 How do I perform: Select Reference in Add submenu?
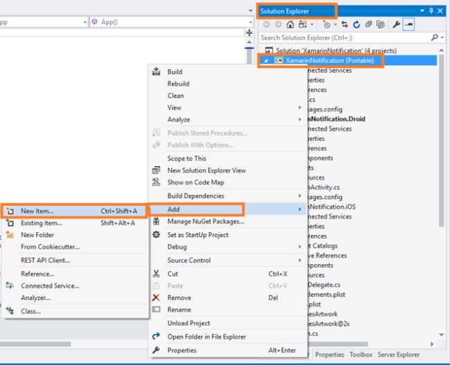[x=75, y=274]
